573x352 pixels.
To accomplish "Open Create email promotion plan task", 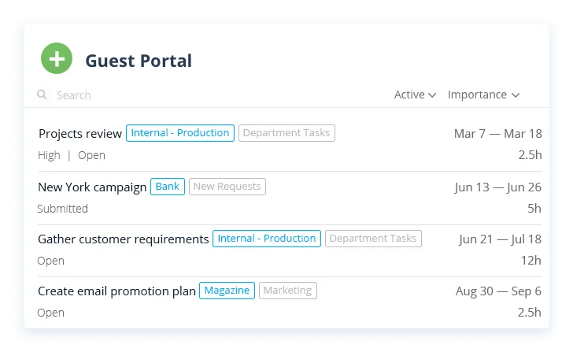I will [x=116, y=291].
